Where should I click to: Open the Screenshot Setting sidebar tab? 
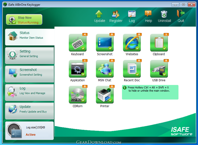click(30, 74)
